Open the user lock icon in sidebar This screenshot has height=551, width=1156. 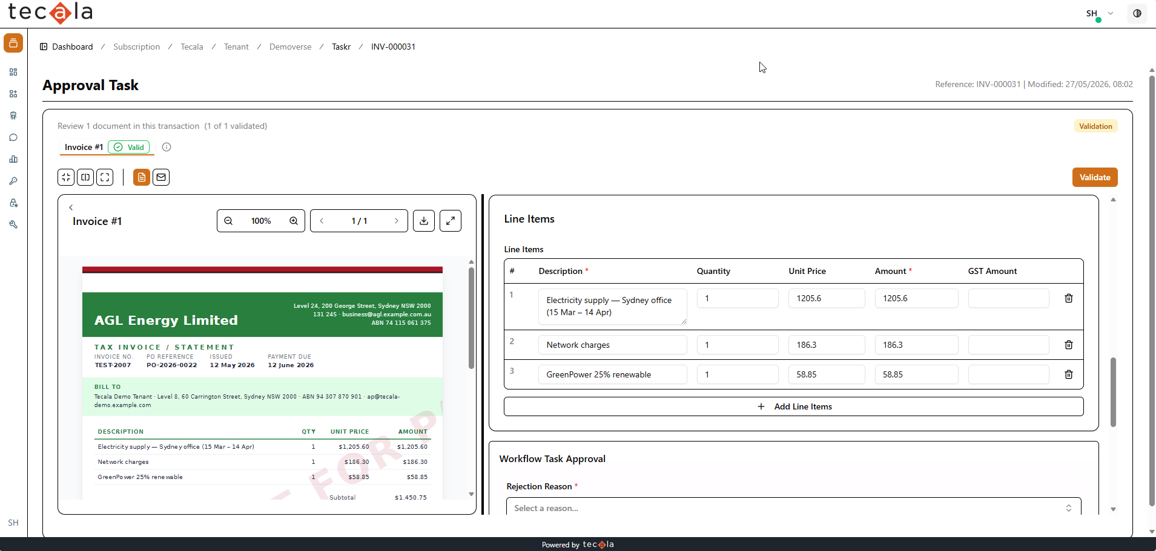(x=13, y=203)
